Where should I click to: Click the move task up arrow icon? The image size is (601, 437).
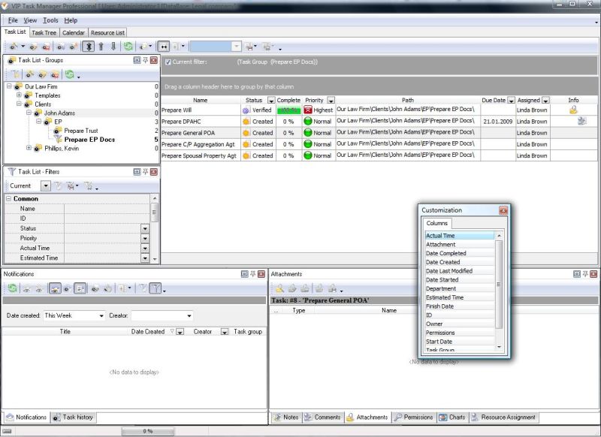pyautogui.click(x=101, y=47)
